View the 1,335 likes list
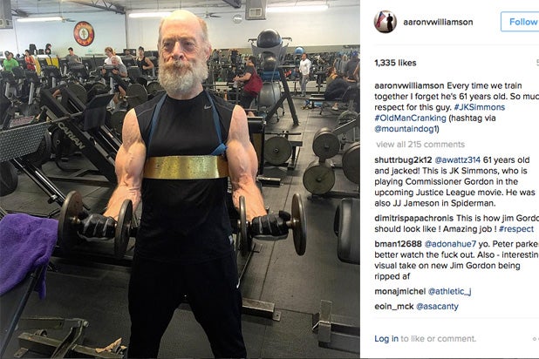This screenshot has width=539, height=359. tap(395, 63)
